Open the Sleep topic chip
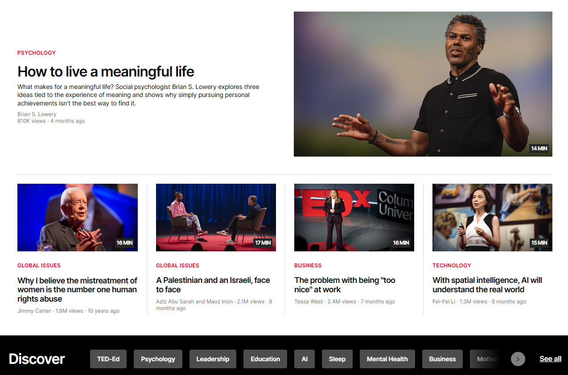Viewport: 568px width, 375px height. coord(337,359)
